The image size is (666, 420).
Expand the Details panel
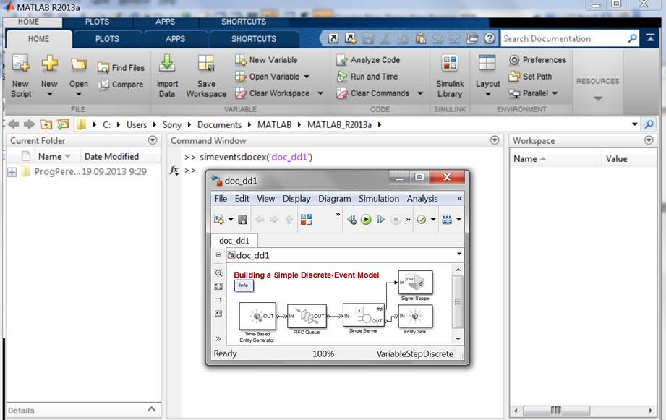152,409
